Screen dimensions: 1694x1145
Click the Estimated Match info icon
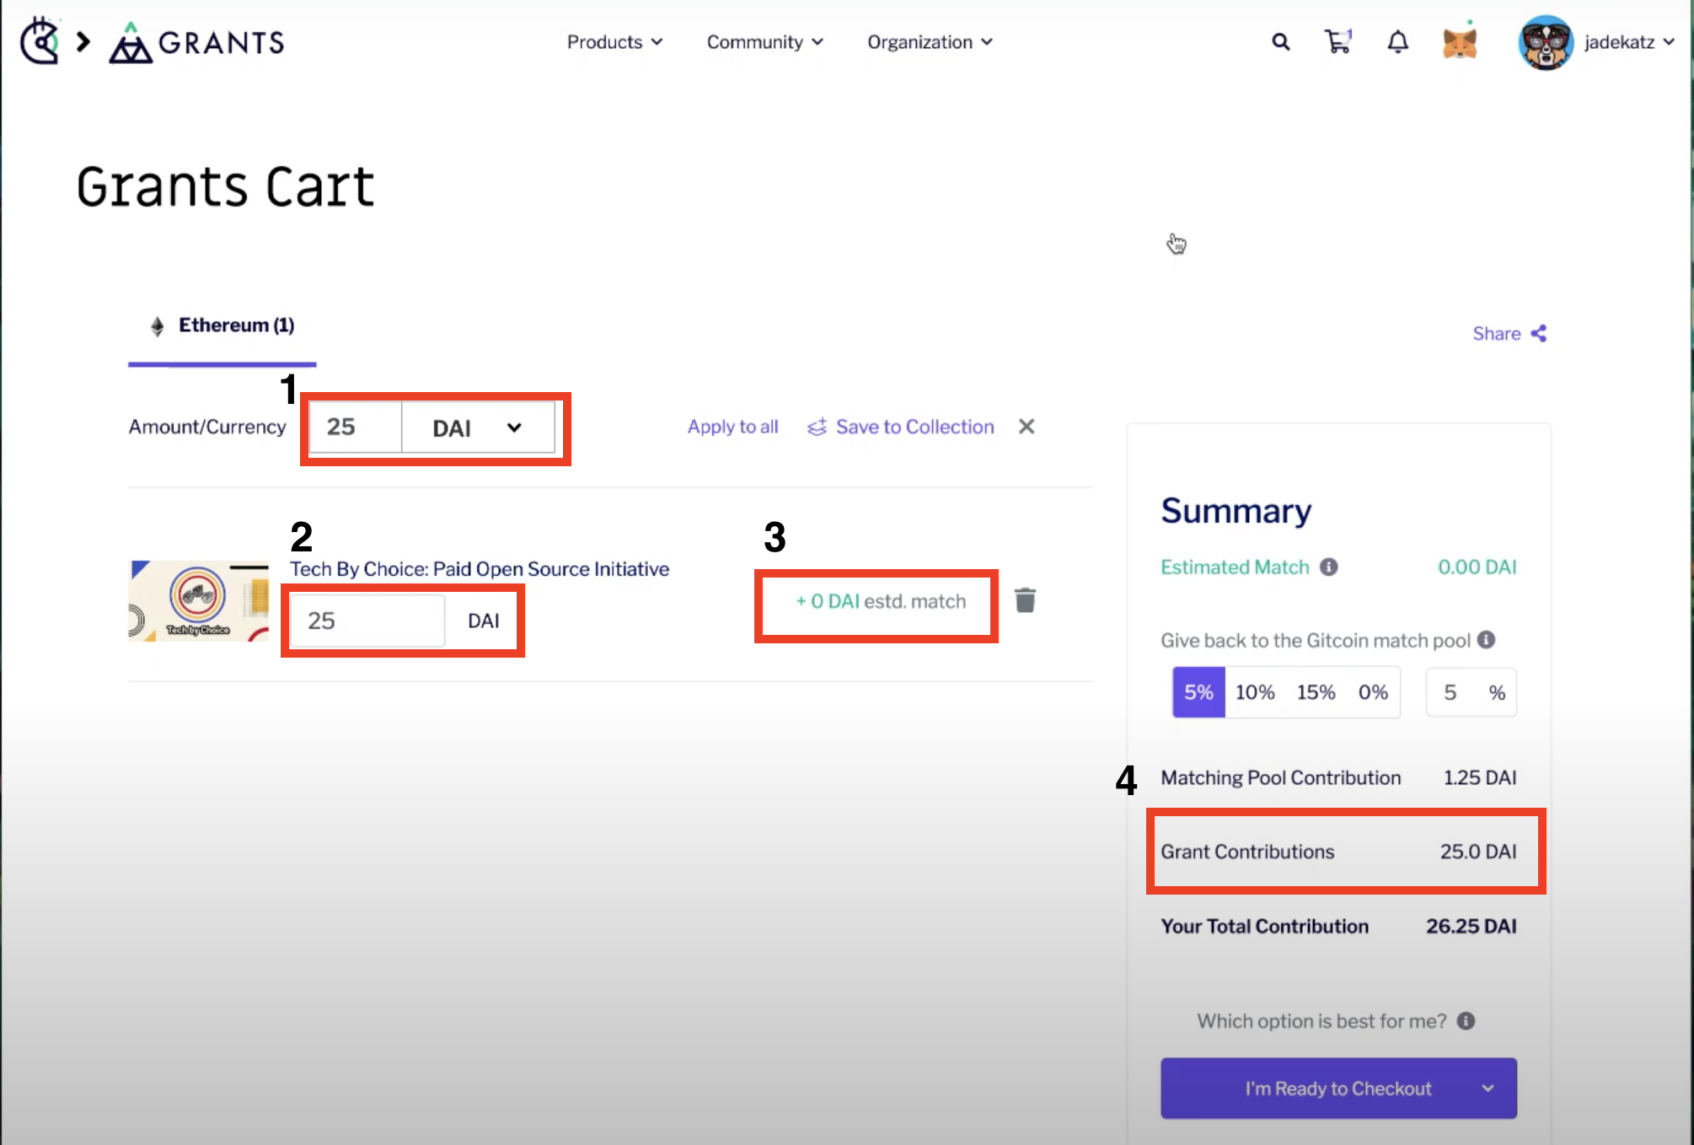pos(1330,567)
